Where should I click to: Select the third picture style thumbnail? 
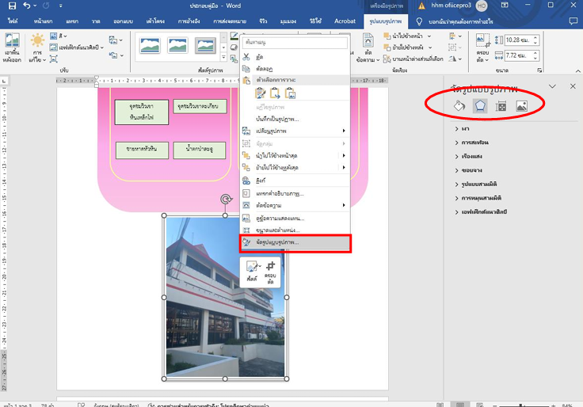[x=206, y=47]
